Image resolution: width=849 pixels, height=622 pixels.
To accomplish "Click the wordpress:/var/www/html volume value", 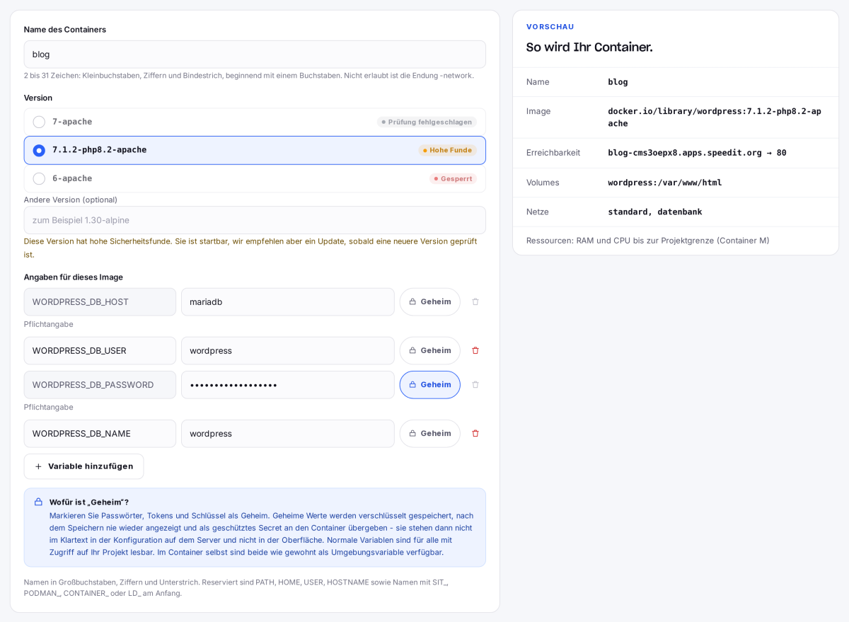I will pos(665,183).
